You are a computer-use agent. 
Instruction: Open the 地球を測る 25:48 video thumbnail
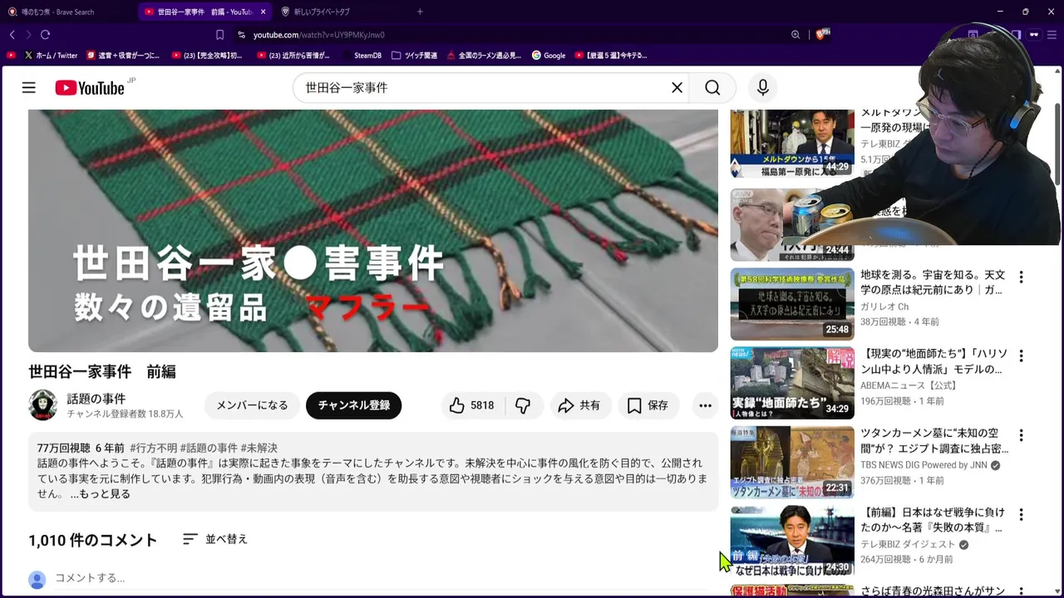tap(792, 304)
